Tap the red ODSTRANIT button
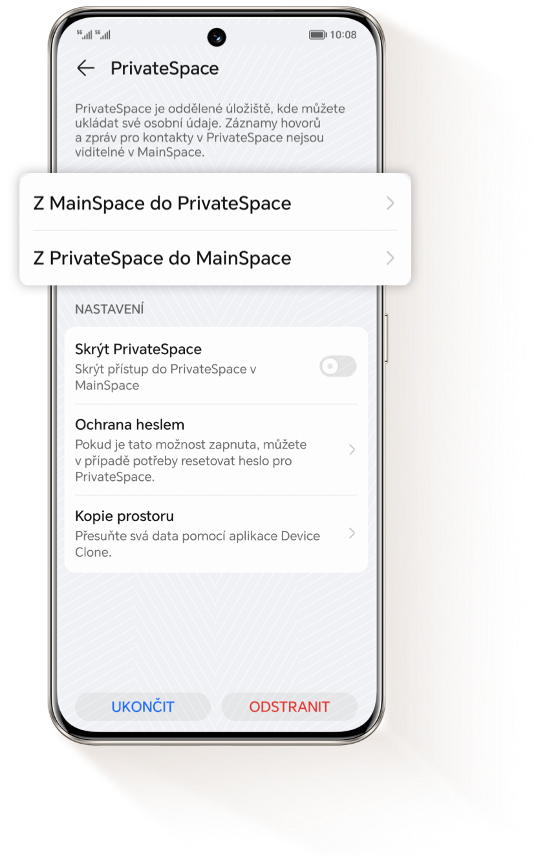547x866 pixels. click(x=290, y=707)
